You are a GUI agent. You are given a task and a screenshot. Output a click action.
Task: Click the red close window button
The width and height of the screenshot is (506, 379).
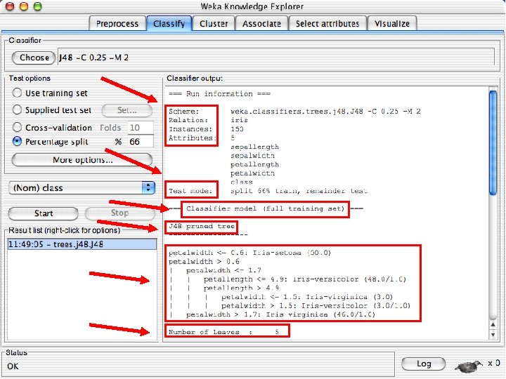[10, 6]
